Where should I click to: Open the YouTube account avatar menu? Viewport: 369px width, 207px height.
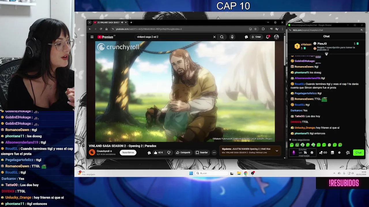[x=276, y=37]
